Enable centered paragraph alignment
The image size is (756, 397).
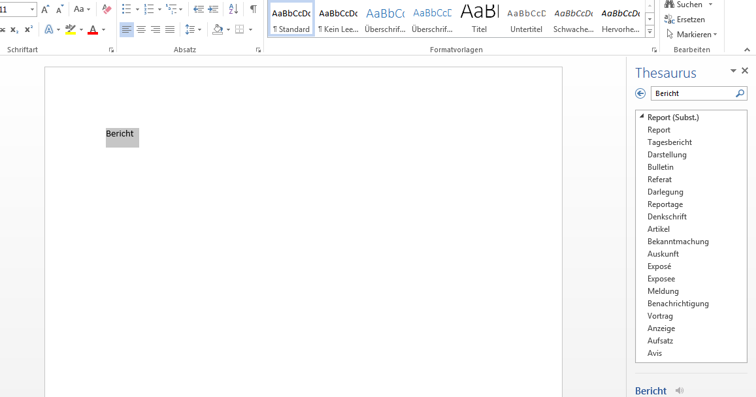(x=141, y=29)
